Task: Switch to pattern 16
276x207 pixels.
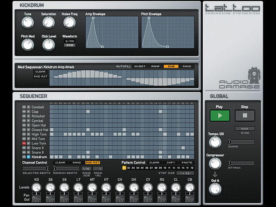Action: (192, 168)
